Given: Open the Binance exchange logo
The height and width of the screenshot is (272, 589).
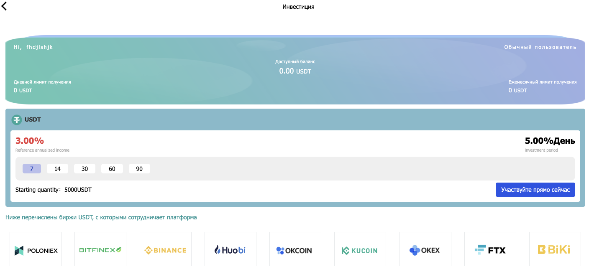Looking at the screenshot, I should 166,249.
